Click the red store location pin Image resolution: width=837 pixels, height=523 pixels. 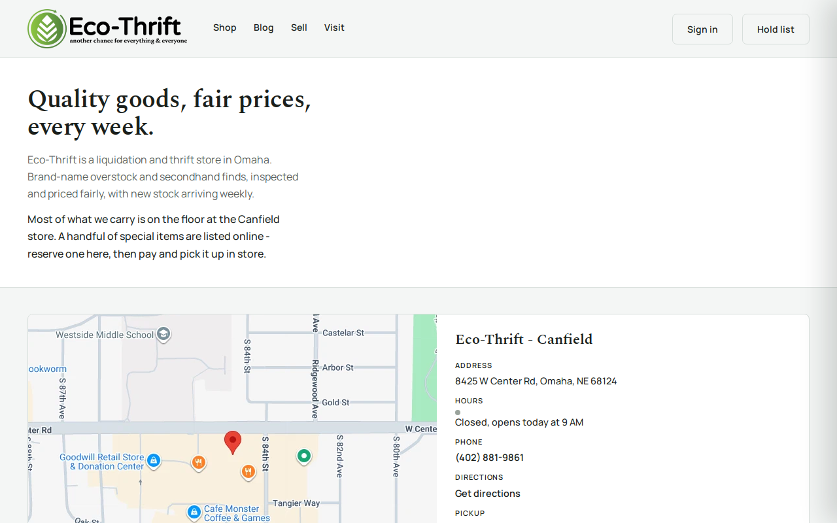tap(232, 443)
